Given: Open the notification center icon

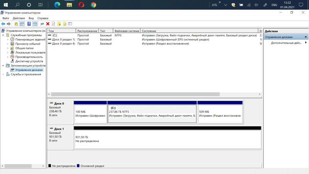Looking at the screenshot, I should click(x=301, y=5).
